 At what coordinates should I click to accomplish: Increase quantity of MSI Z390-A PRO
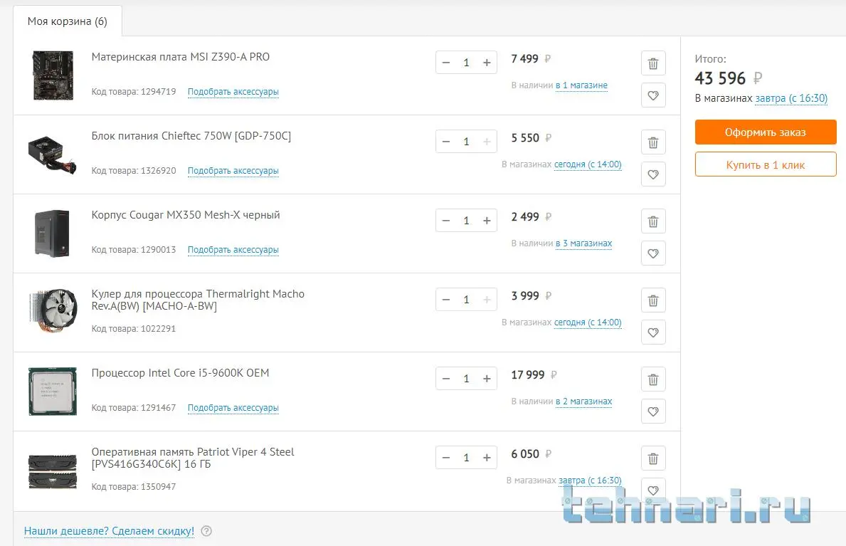487,63
